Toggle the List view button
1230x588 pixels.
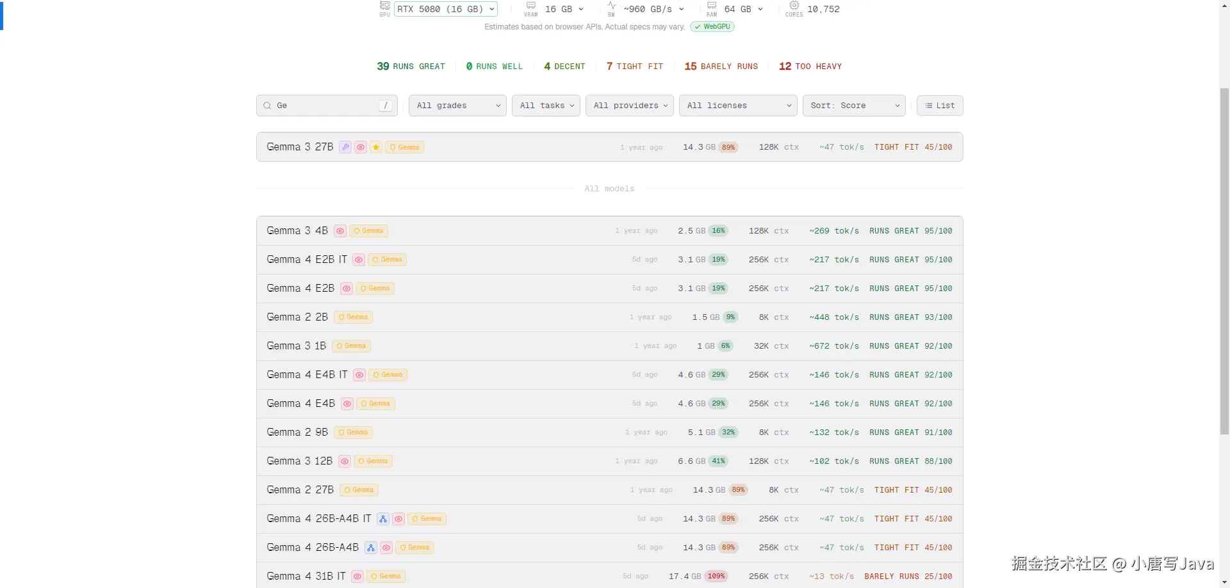coord(939,106)
